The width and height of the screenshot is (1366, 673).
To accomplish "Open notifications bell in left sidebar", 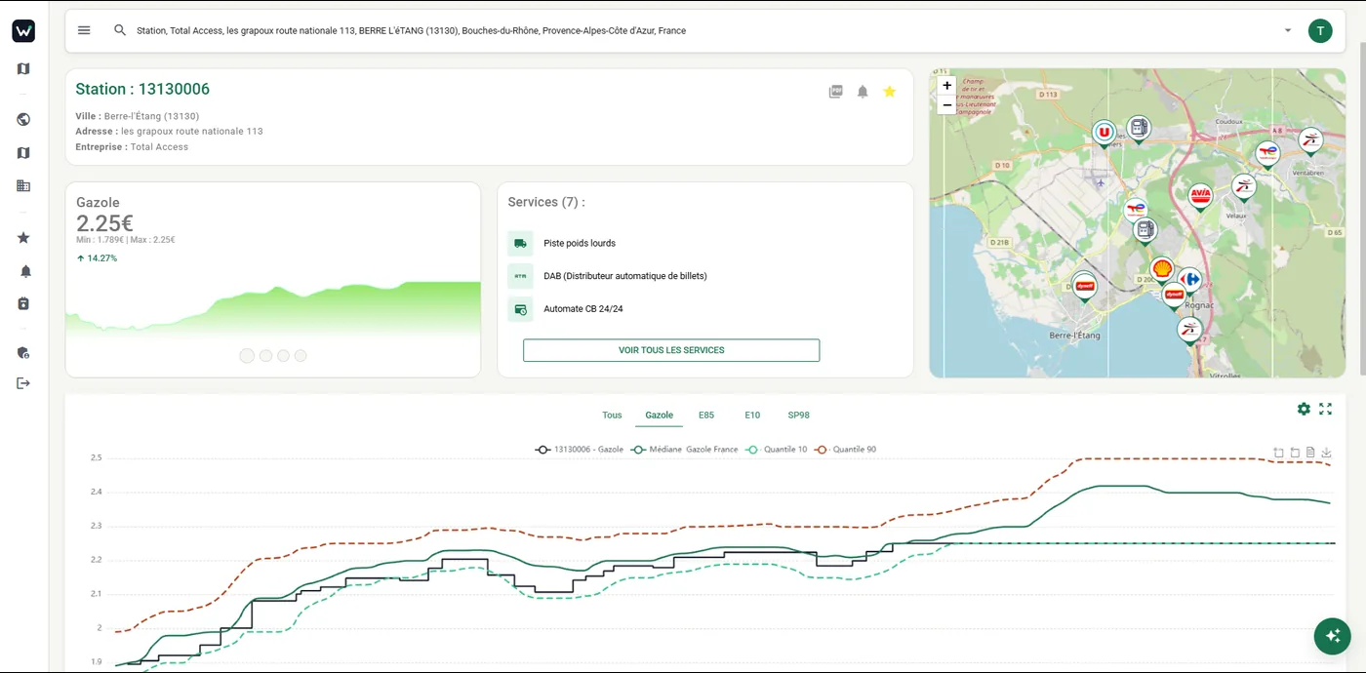I will pyautogui.click(x=23, y=271).
